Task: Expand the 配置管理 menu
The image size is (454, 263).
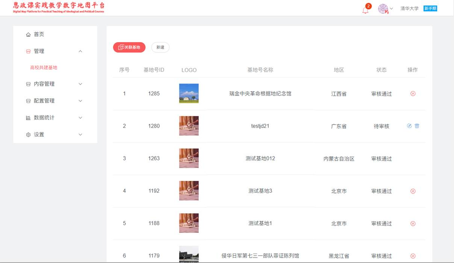Action: pos(80,101)
